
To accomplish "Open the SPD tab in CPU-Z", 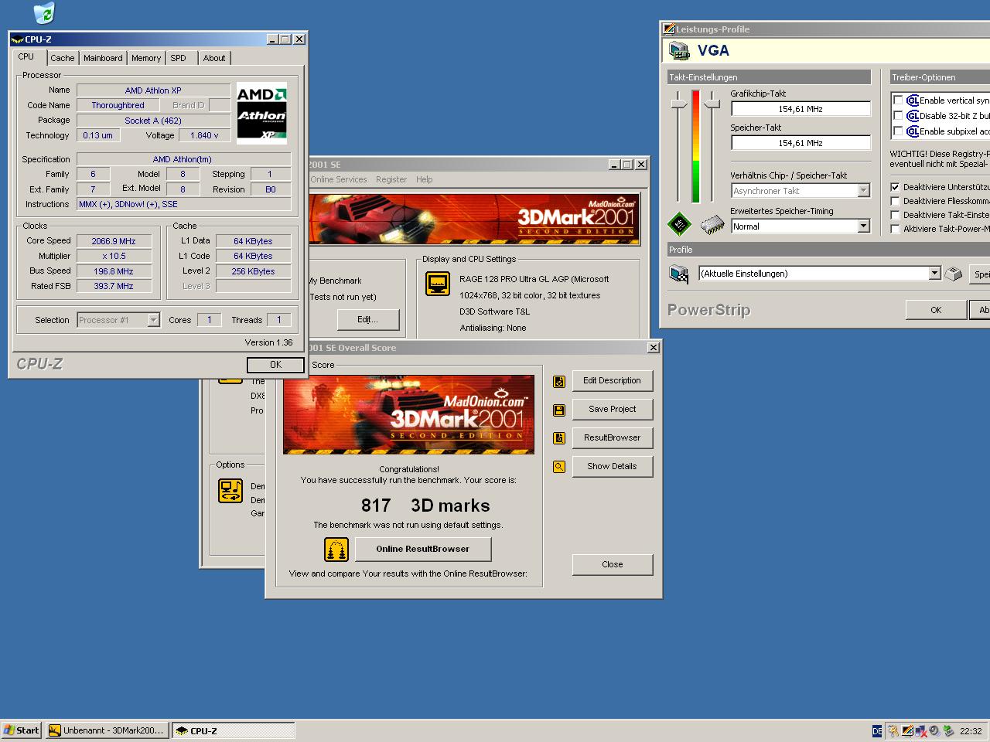I will (x=179, y=58).
